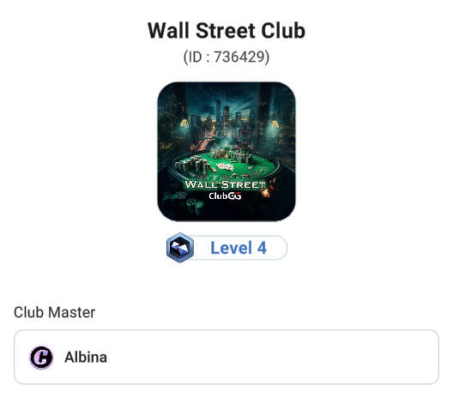
Task: Click the city skyline tower in image
Action: [225, 111]
